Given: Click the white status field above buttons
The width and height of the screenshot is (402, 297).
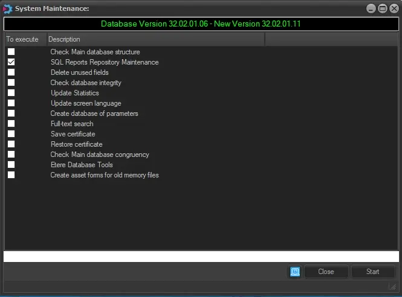Looking at the screenshot, I should click(201, 257).
